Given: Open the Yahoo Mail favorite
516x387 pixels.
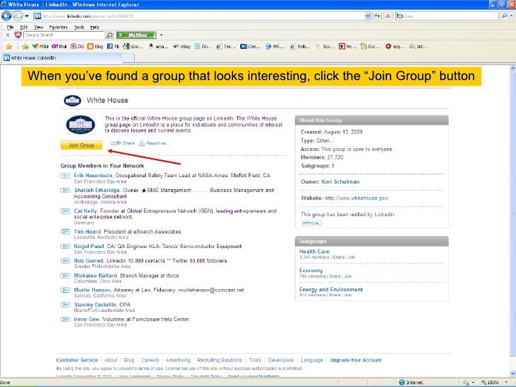Looking at the screenshot, I should coord(60,46).
